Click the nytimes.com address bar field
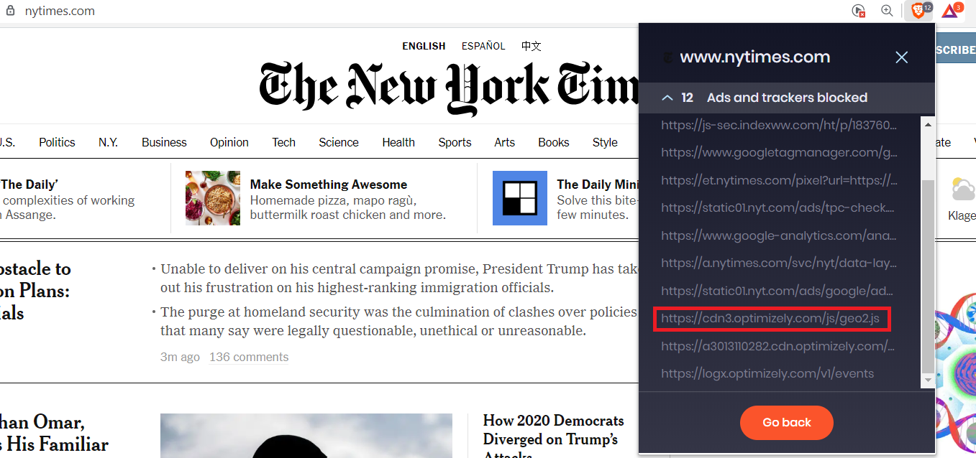The height and width of the screenshot is (458, 976). click(x=432, y=11)
